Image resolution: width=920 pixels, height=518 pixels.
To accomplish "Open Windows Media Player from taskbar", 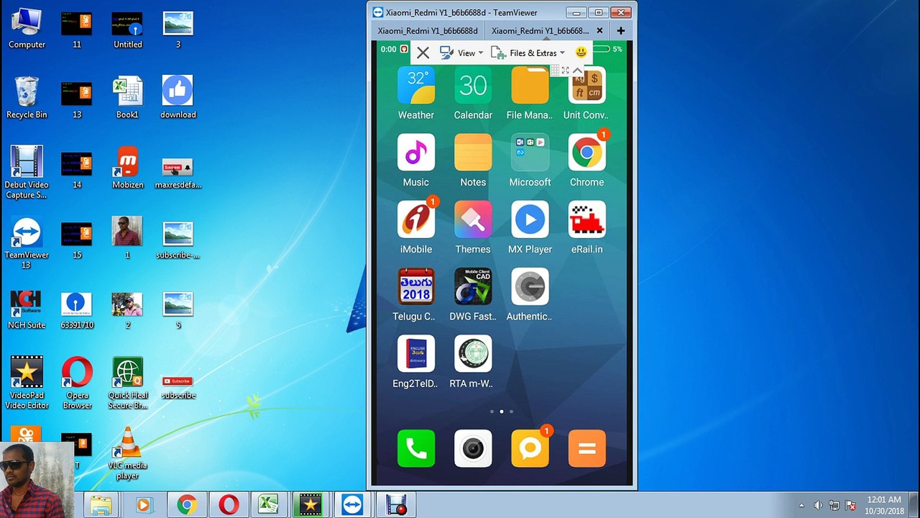I will click(x=143, y=505).
